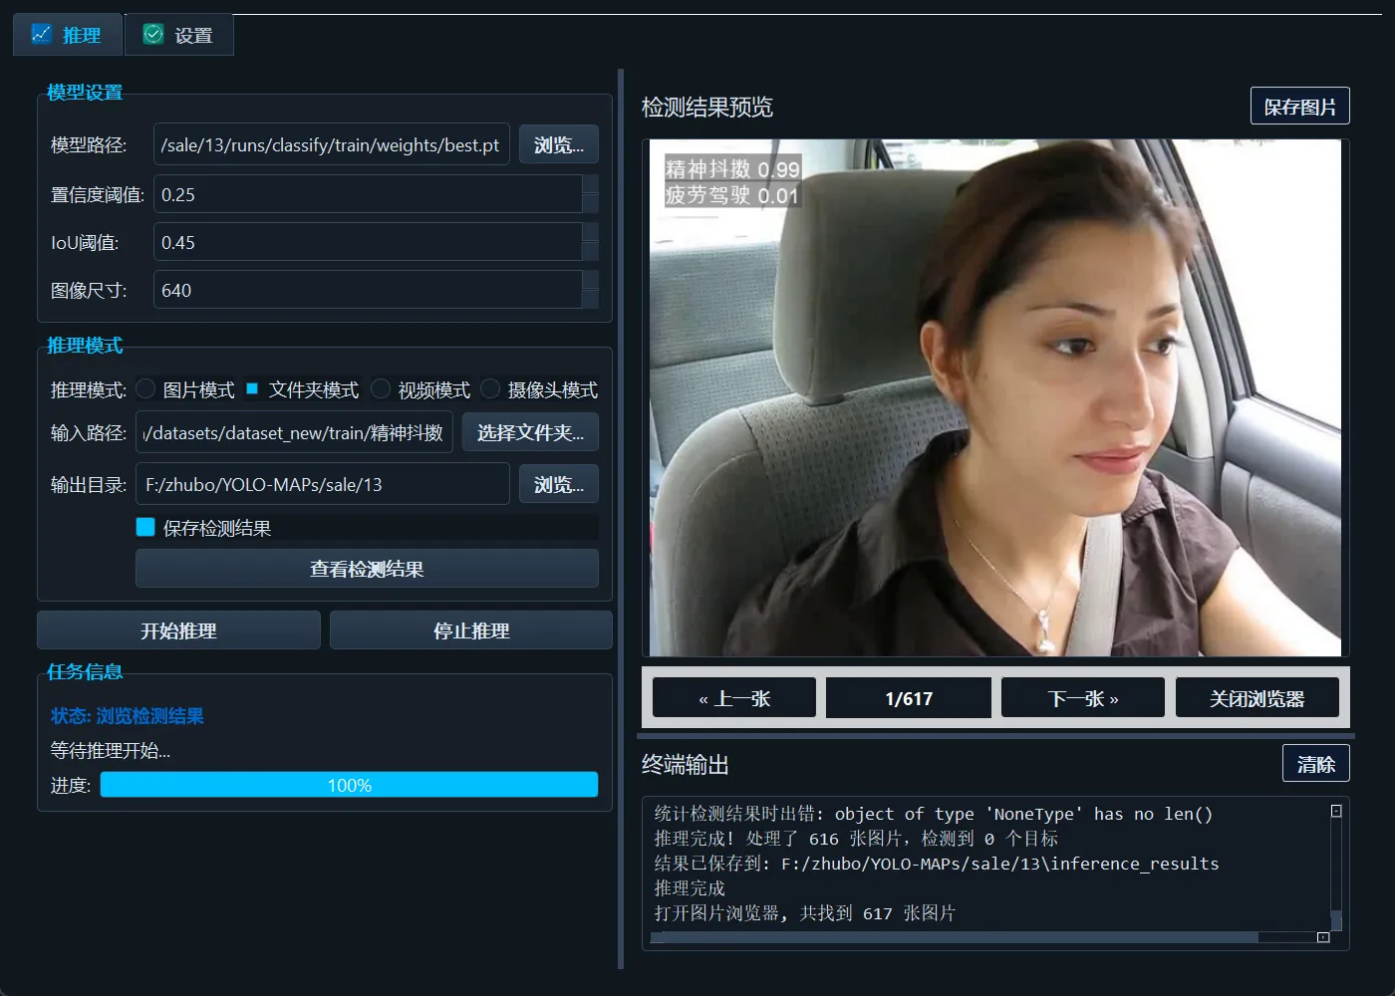
Task: Click 浏览 next to the model path
Action: 558,143
